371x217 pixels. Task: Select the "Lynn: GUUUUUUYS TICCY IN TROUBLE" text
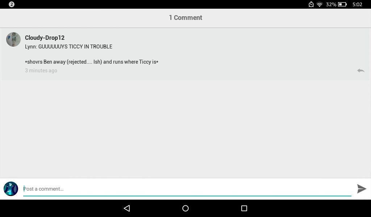[x=68, y=47]
